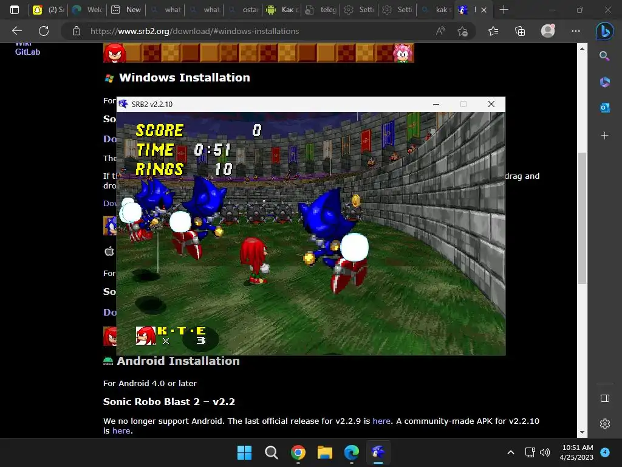
Task: Open Windows taskbar Search
Action: pos(272,452)
